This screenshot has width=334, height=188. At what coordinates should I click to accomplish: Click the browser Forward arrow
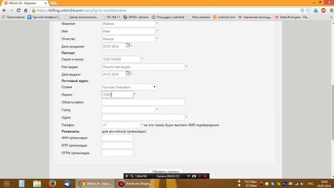tap(11, 10)
